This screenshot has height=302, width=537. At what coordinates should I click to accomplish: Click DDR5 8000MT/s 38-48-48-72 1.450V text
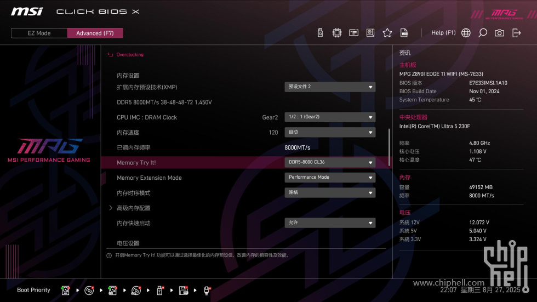164,102
